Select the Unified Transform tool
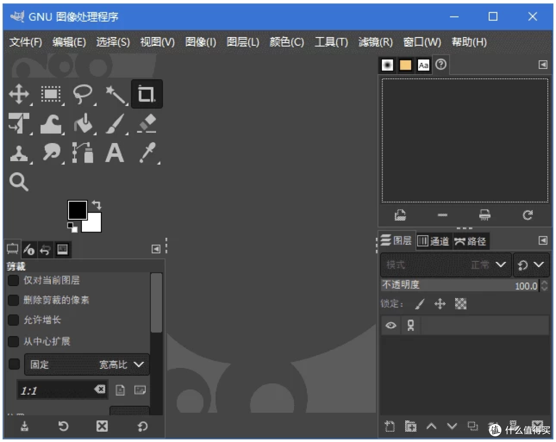The height and width of the screenshot is (442, 556). point(19,123)
